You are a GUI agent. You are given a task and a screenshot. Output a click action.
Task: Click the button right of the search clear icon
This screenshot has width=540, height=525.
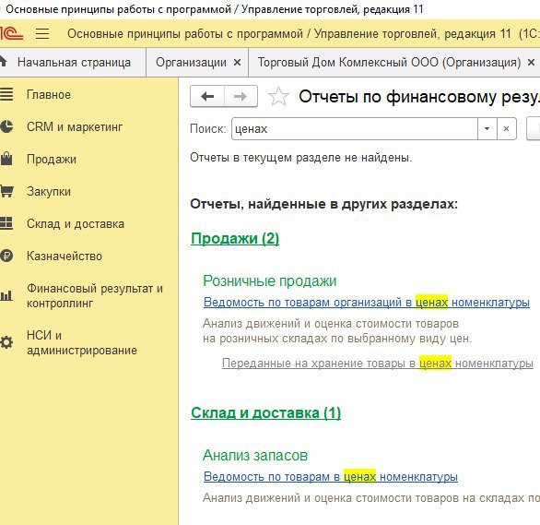coord(534,128)
